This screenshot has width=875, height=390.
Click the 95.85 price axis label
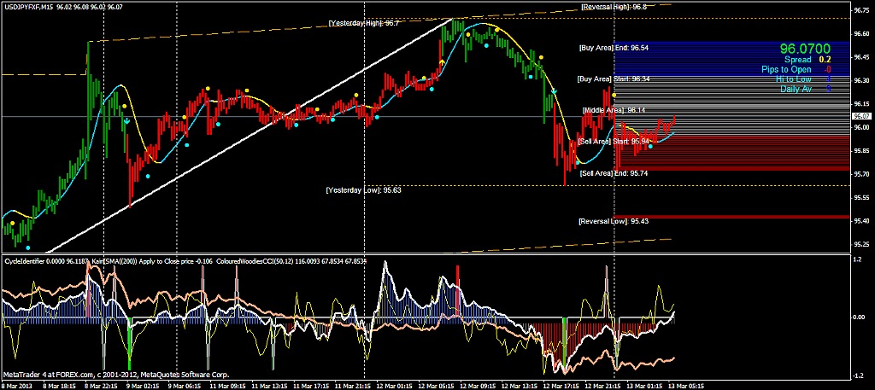click(861, 150)
